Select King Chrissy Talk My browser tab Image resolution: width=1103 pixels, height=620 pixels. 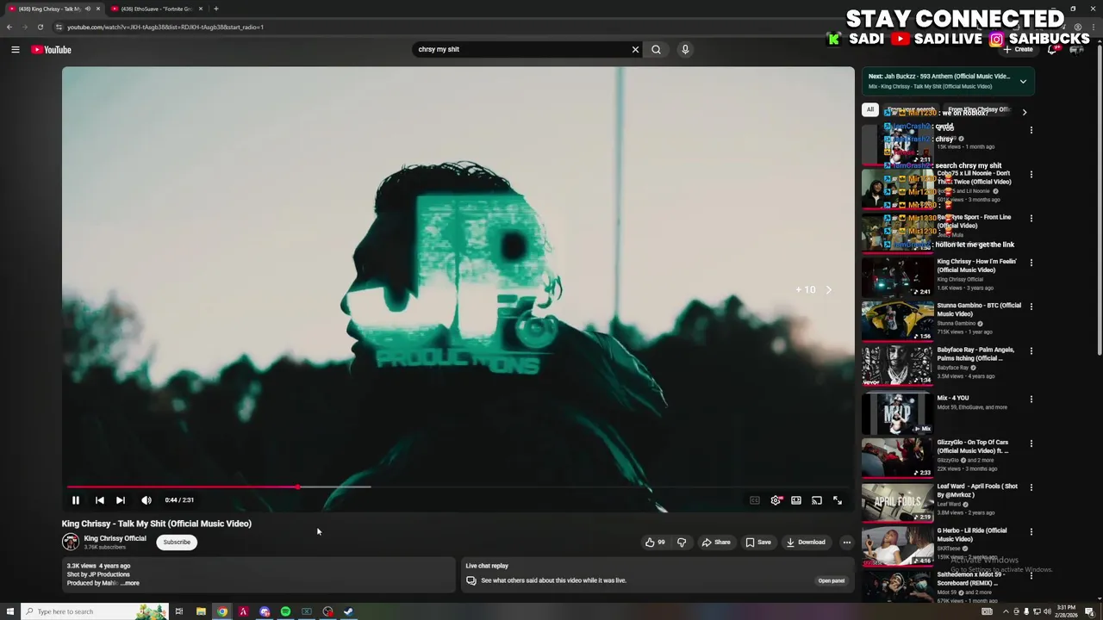53,9
